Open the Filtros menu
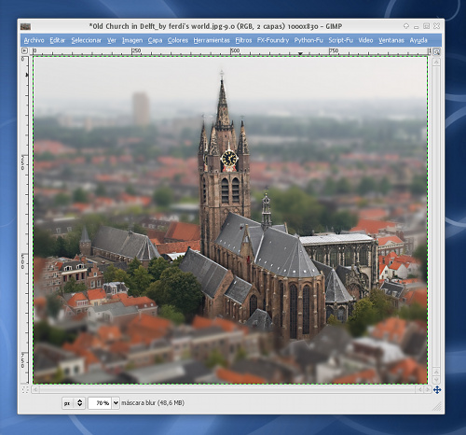This screenshot has height=435, width=466. 243,40
